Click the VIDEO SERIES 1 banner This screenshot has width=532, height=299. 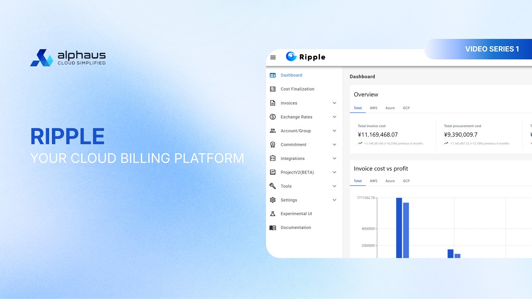(478, 49)
